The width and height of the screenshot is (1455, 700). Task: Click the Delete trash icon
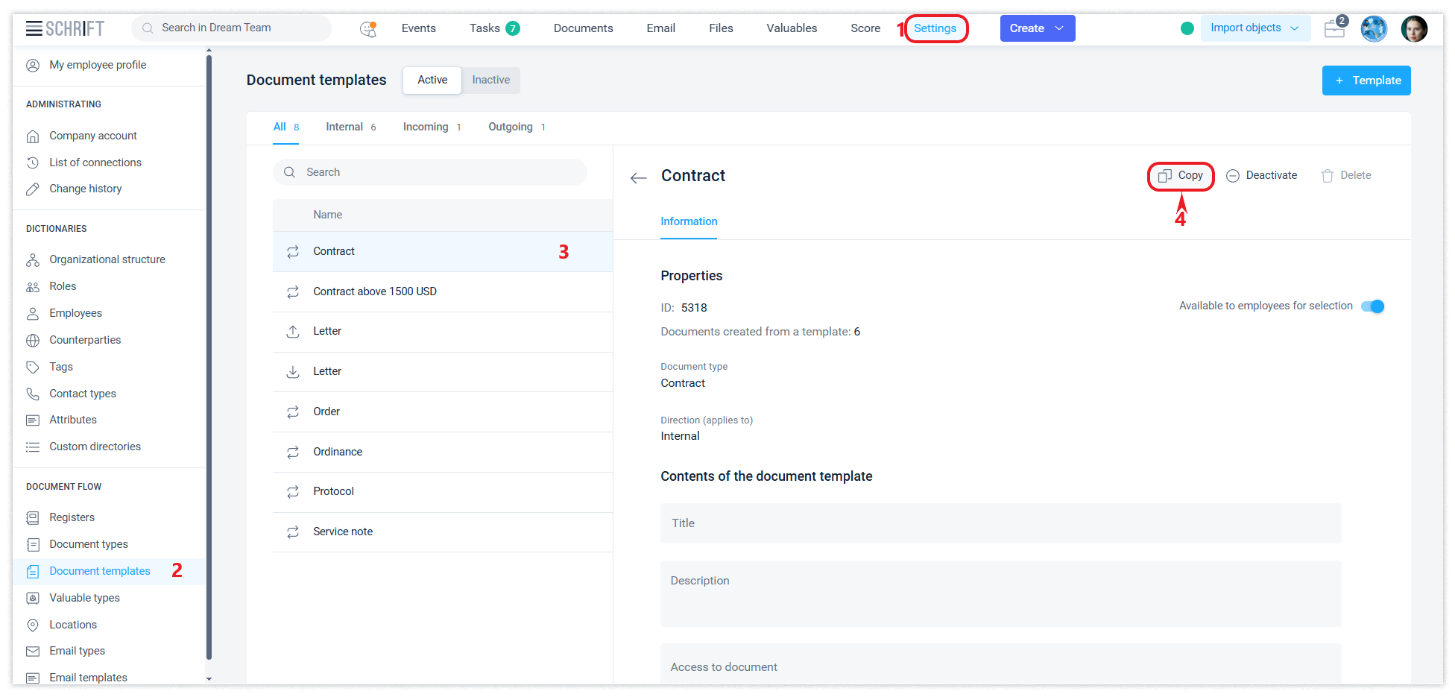[1328, 176]
